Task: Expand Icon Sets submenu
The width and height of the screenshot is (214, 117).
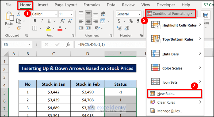Action: coord(175,82)
